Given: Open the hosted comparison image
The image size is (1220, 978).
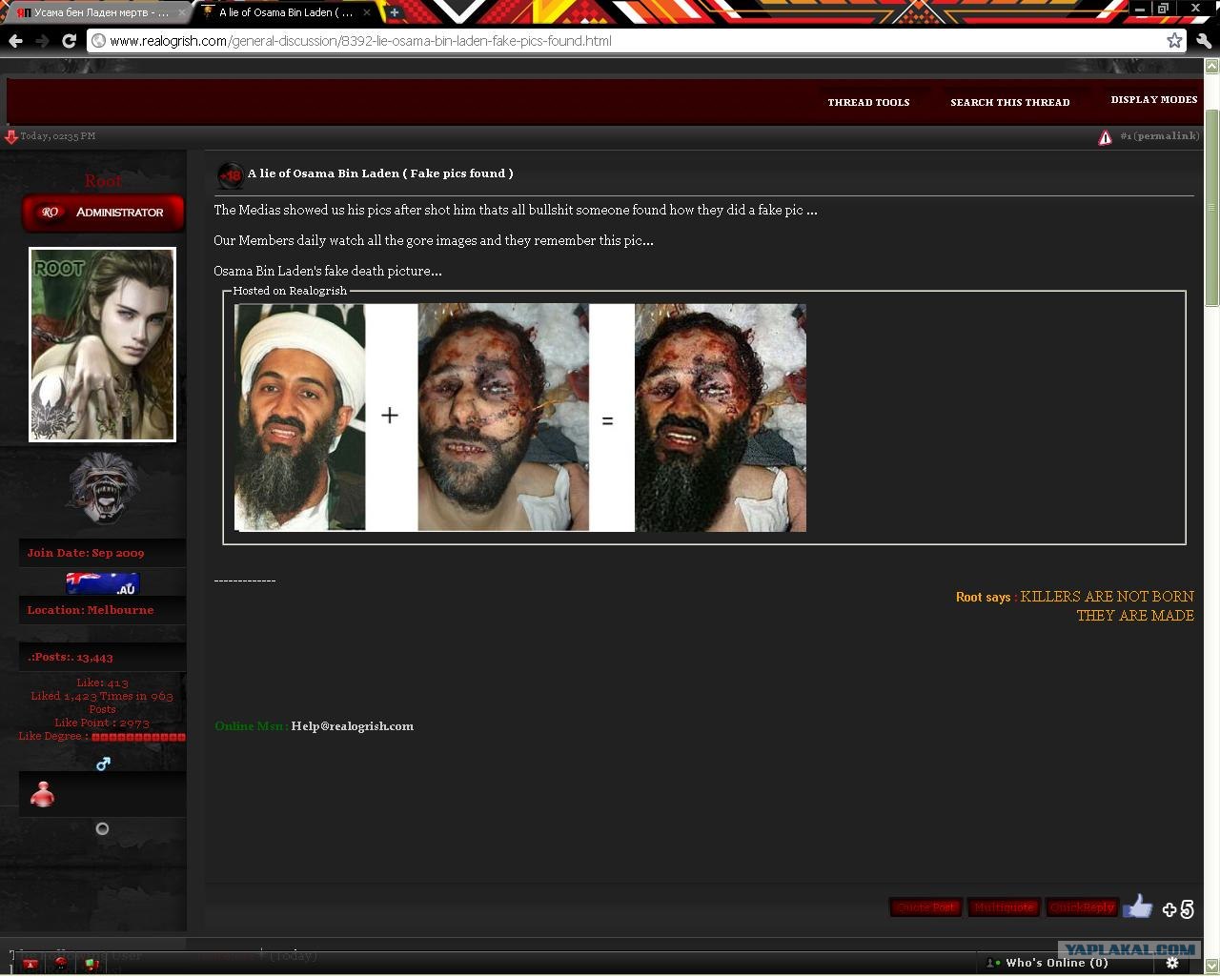Looking at the screenshot, I should pos(520,417).
